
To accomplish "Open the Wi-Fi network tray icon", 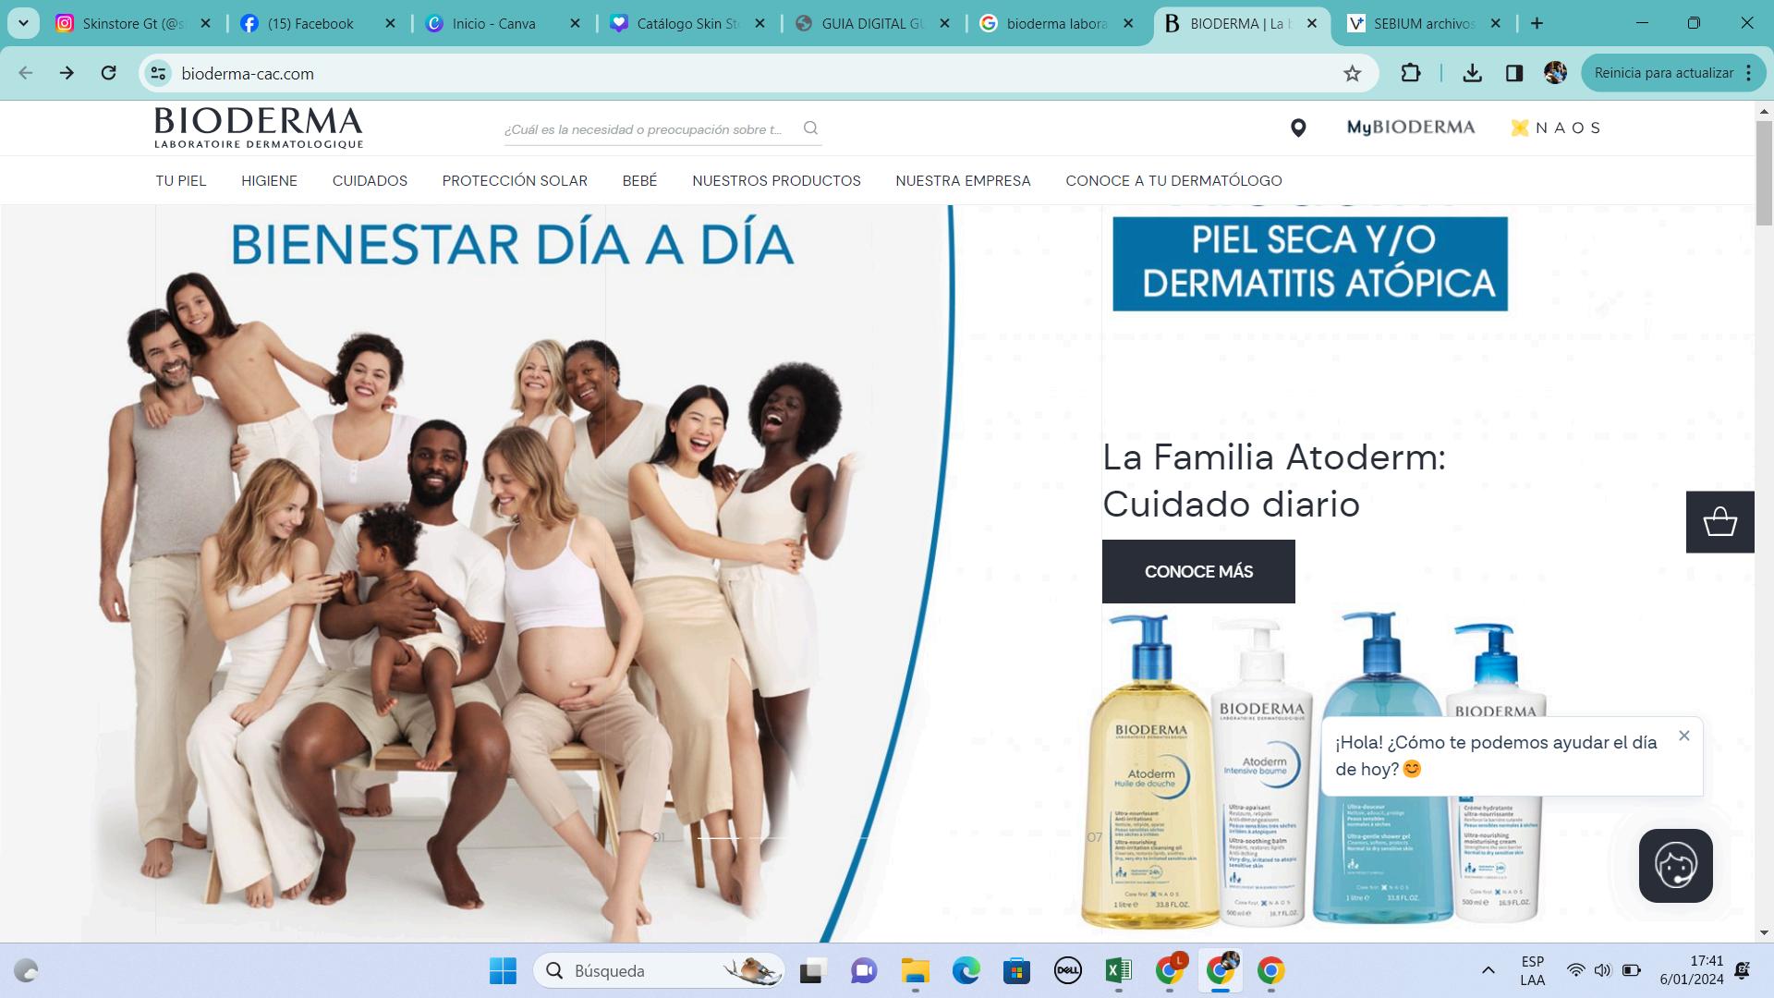I will 1575,970.
